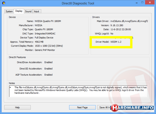156x114 pixels.
Task: Click Direct3D Acceleration Enabled status
Action: click(x=48, y=69)
